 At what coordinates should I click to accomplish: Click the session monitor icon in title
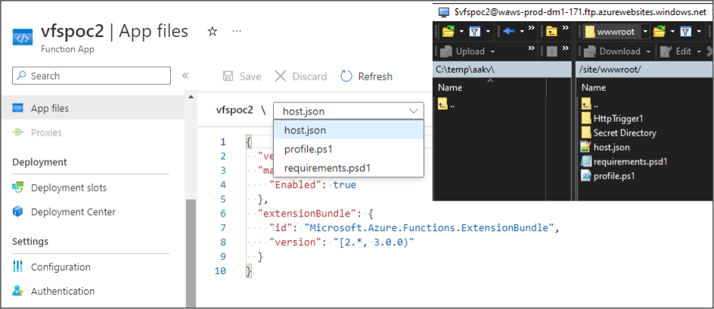443,12
